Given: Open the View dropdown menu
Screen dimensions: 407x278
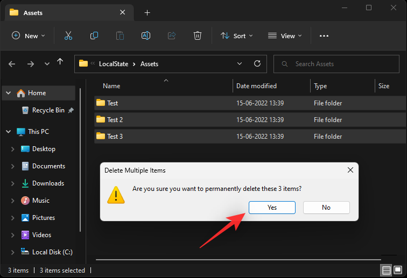Looking at the screenshot, I should (x=285, y=35).
